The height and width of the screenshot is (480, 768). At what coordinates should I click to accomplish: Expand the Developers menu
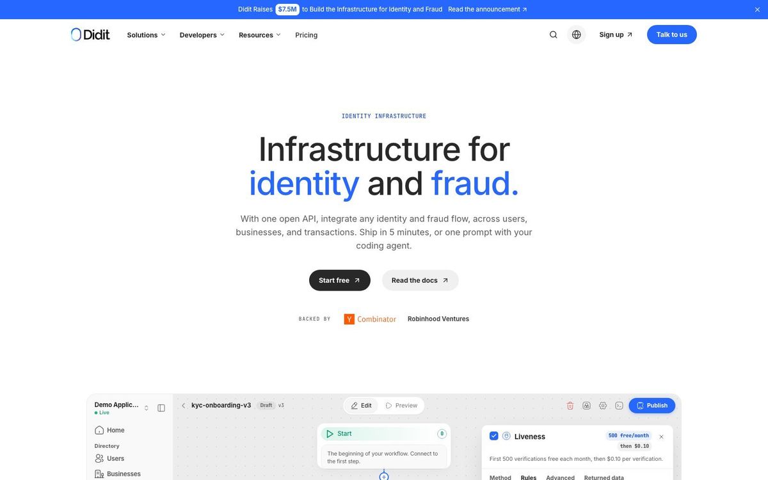pyautogui.click(x=202, y=35)
